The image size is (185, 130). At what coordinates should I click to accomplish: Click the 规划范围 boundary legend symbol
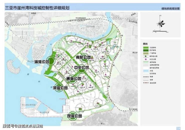pyautogui.click(x=146, y=83)
